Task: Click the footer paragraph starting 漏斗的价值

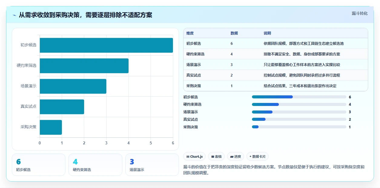Action: [274, 170]
